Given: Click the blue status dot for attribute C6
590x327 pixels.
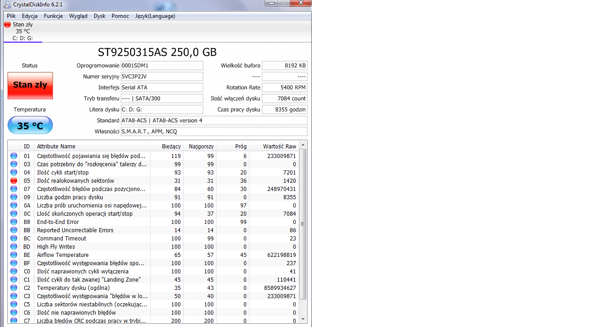Looking at the screenshot, I should pyautogui.click(x=14, y=313).
